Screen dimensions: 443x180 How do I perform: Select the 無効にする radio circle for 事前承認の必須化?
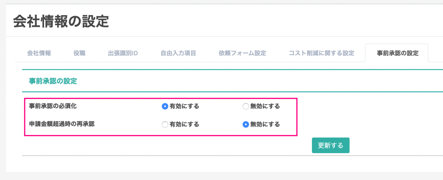coord(245,106)
